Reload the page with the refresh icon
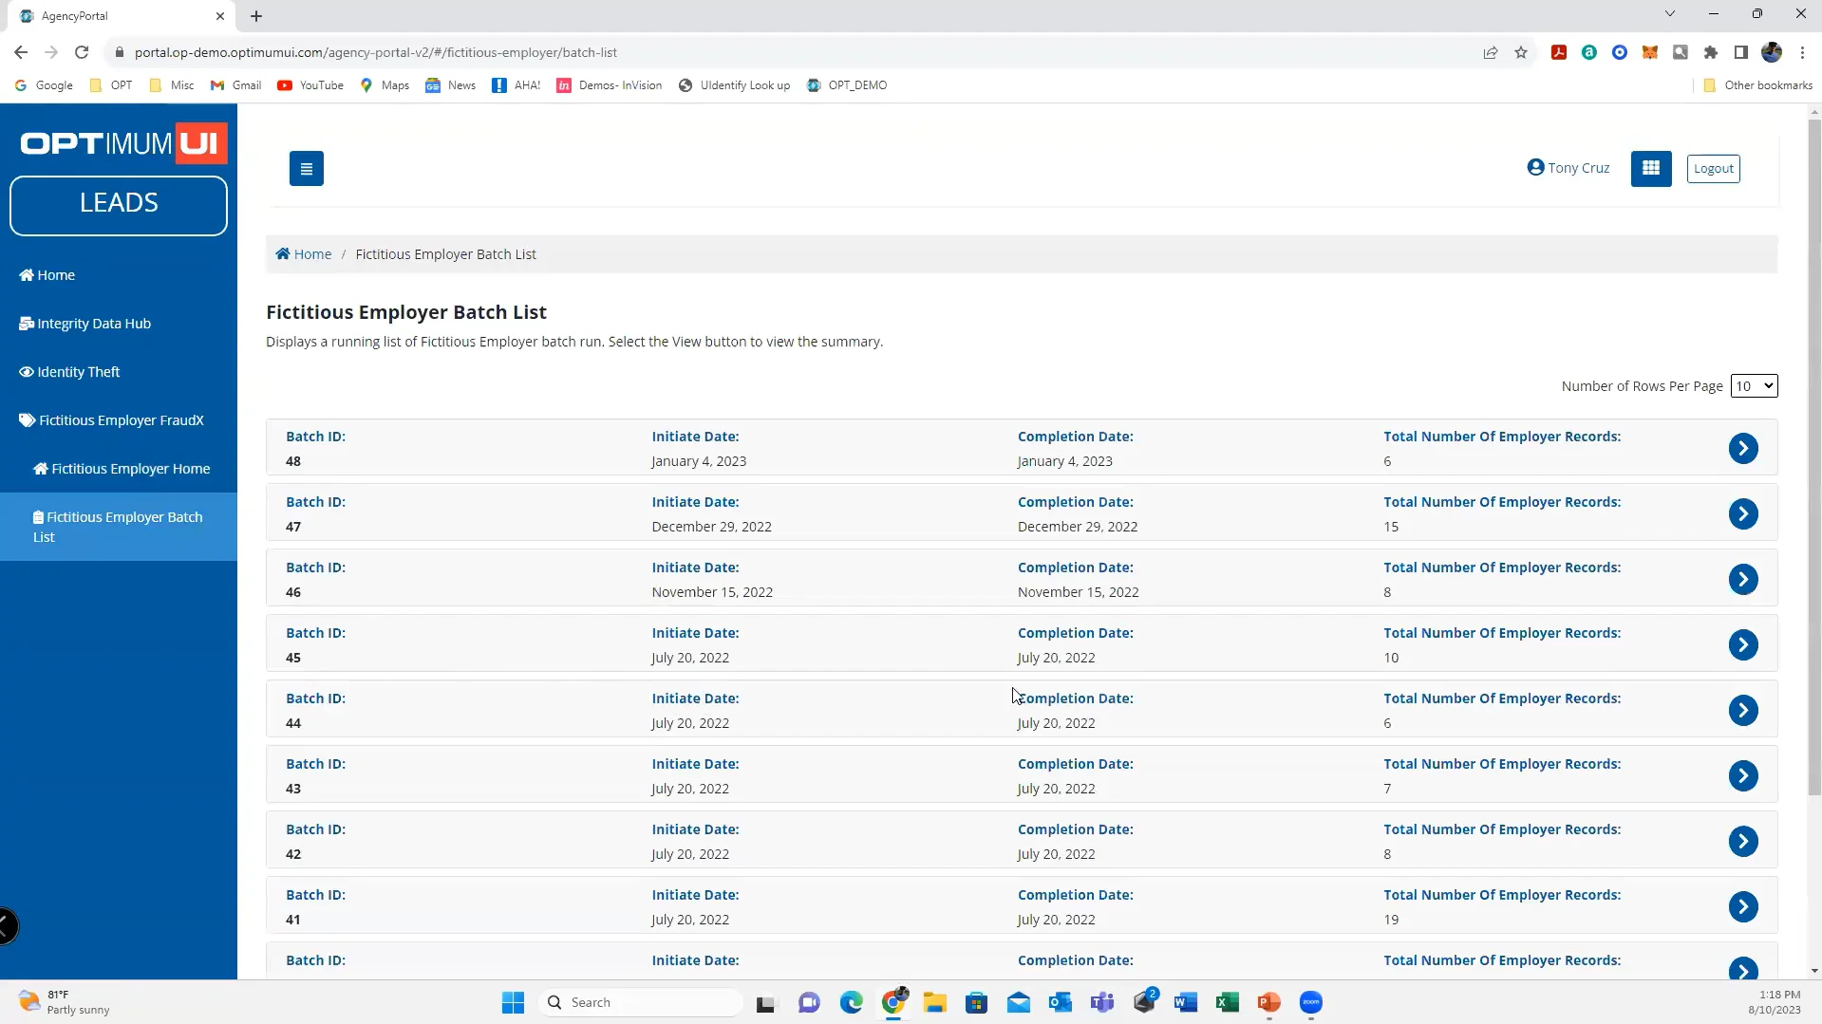The image size is (1822, 1024). (x=82, y=52)
